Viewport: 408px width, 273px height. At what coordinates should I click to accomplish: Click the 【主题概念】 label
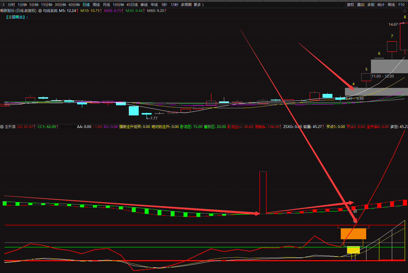coord(17,17)
